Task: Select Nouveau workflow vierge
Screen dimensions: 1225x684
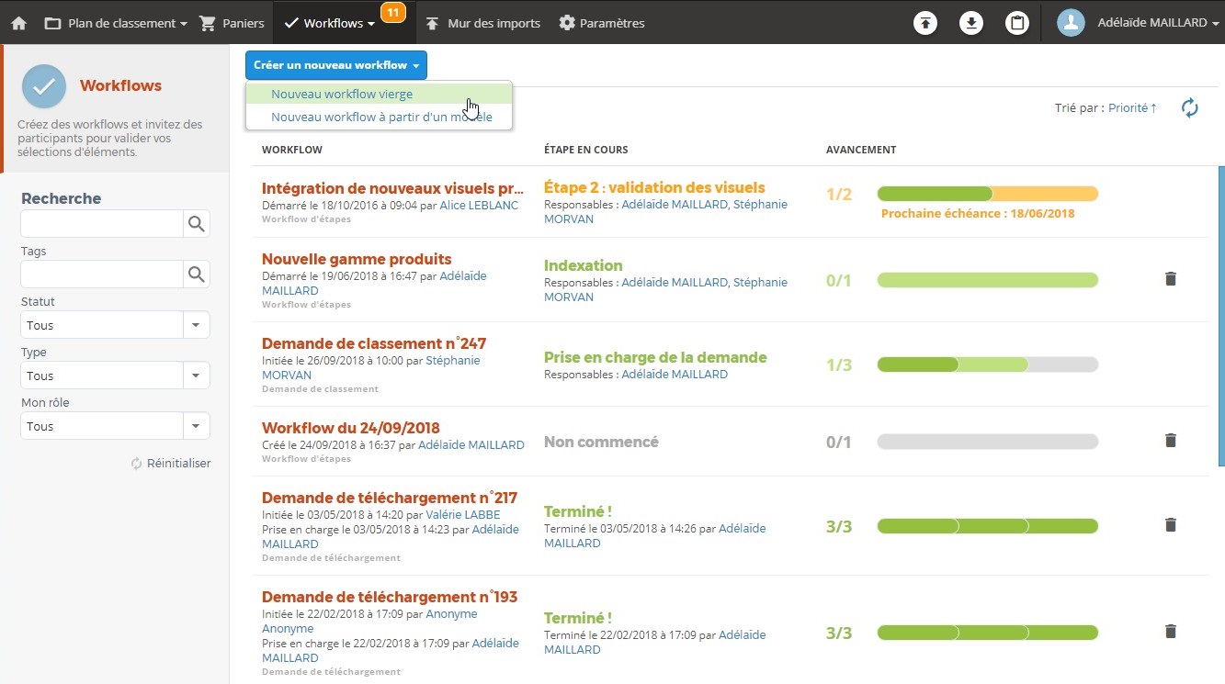Action: point(379,94)
